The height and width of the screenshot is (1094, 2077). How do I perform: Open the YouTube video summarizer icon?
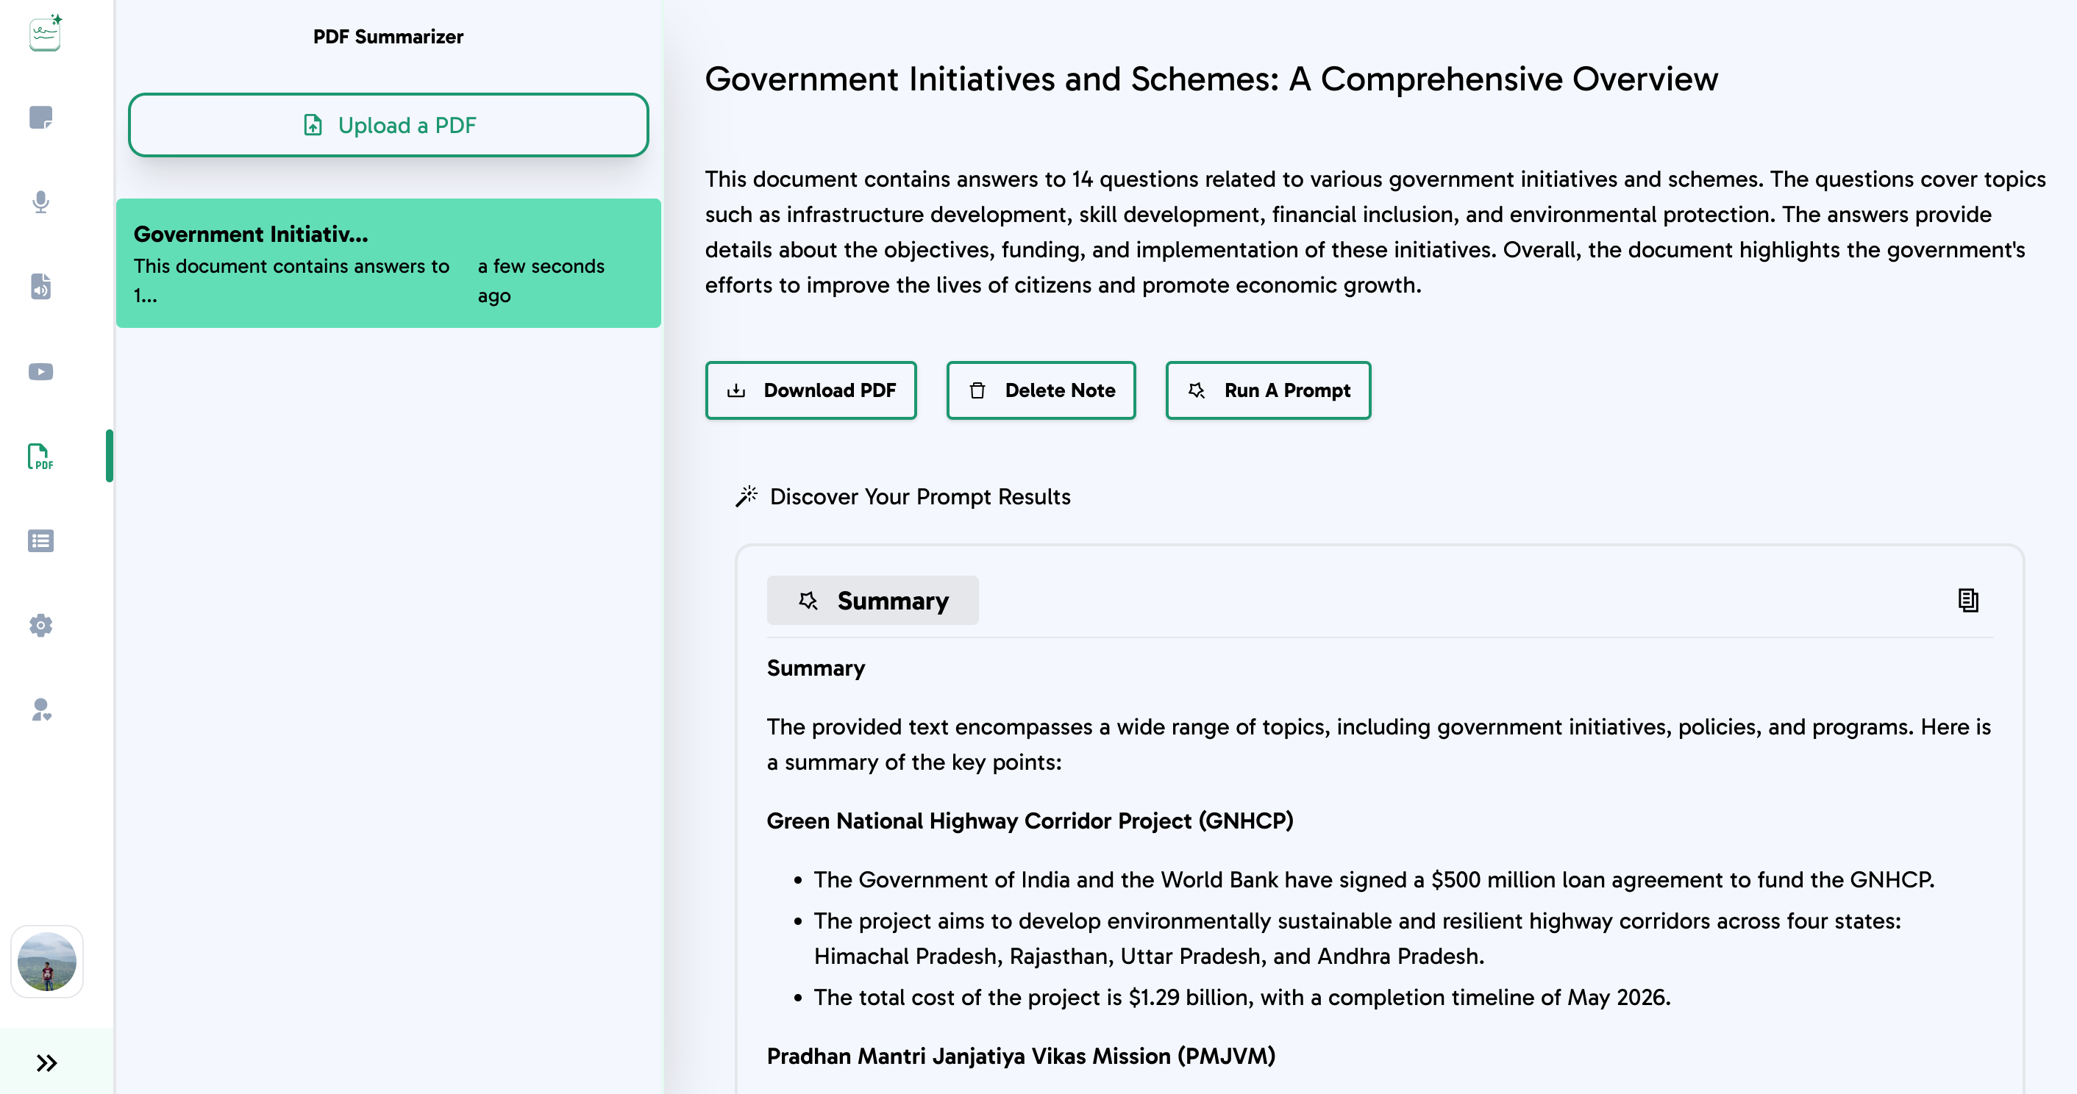pos(40,372)
